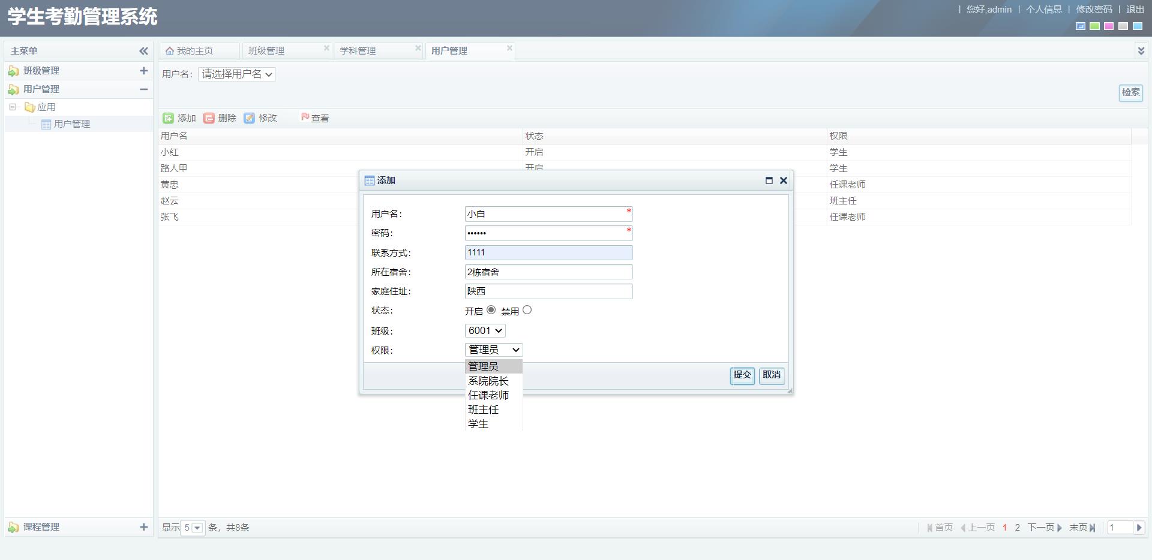Go to last page 末页
This screenshot has width=1152, height=560.
point(1082,528)
